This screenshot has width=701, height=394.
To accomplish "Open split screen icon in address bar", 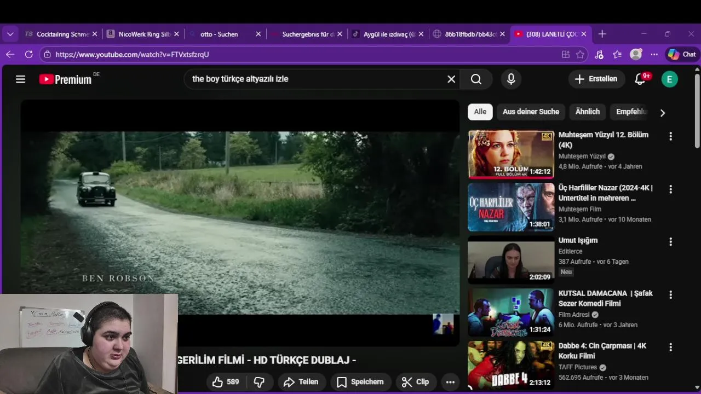I will [x=566, y=54].
